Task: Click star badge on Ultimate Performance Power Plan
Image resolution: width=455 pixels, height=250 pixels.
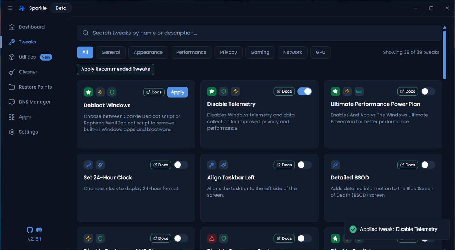Action: coord(336,91)
